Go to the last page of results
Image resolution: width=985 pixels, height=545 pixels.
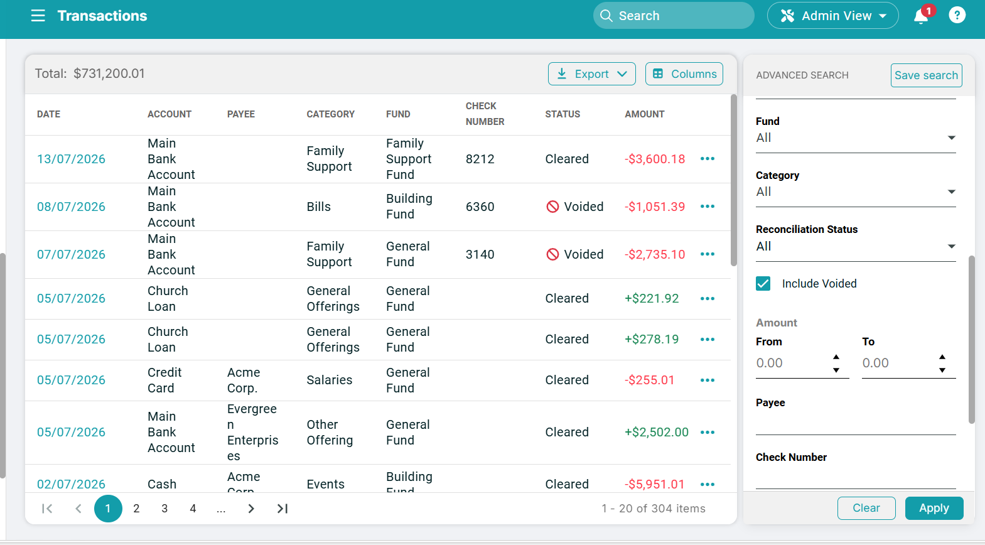click(x=283, y=509)
